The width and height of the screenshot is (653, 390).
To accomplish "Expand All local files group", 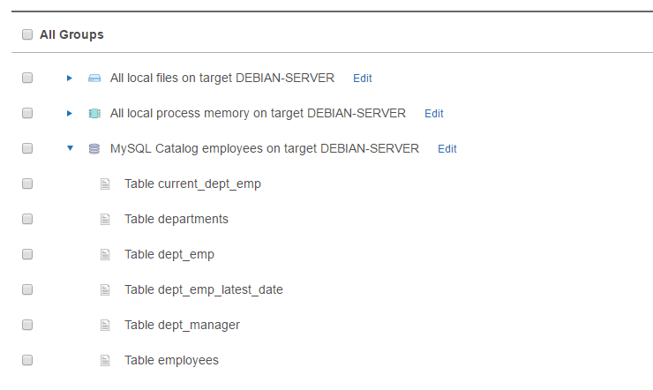I will coord(70,79).
